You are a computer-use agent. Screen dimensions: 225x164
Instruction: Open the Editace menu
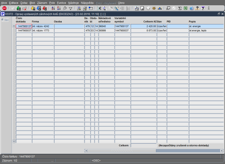(x=13, y=3)
